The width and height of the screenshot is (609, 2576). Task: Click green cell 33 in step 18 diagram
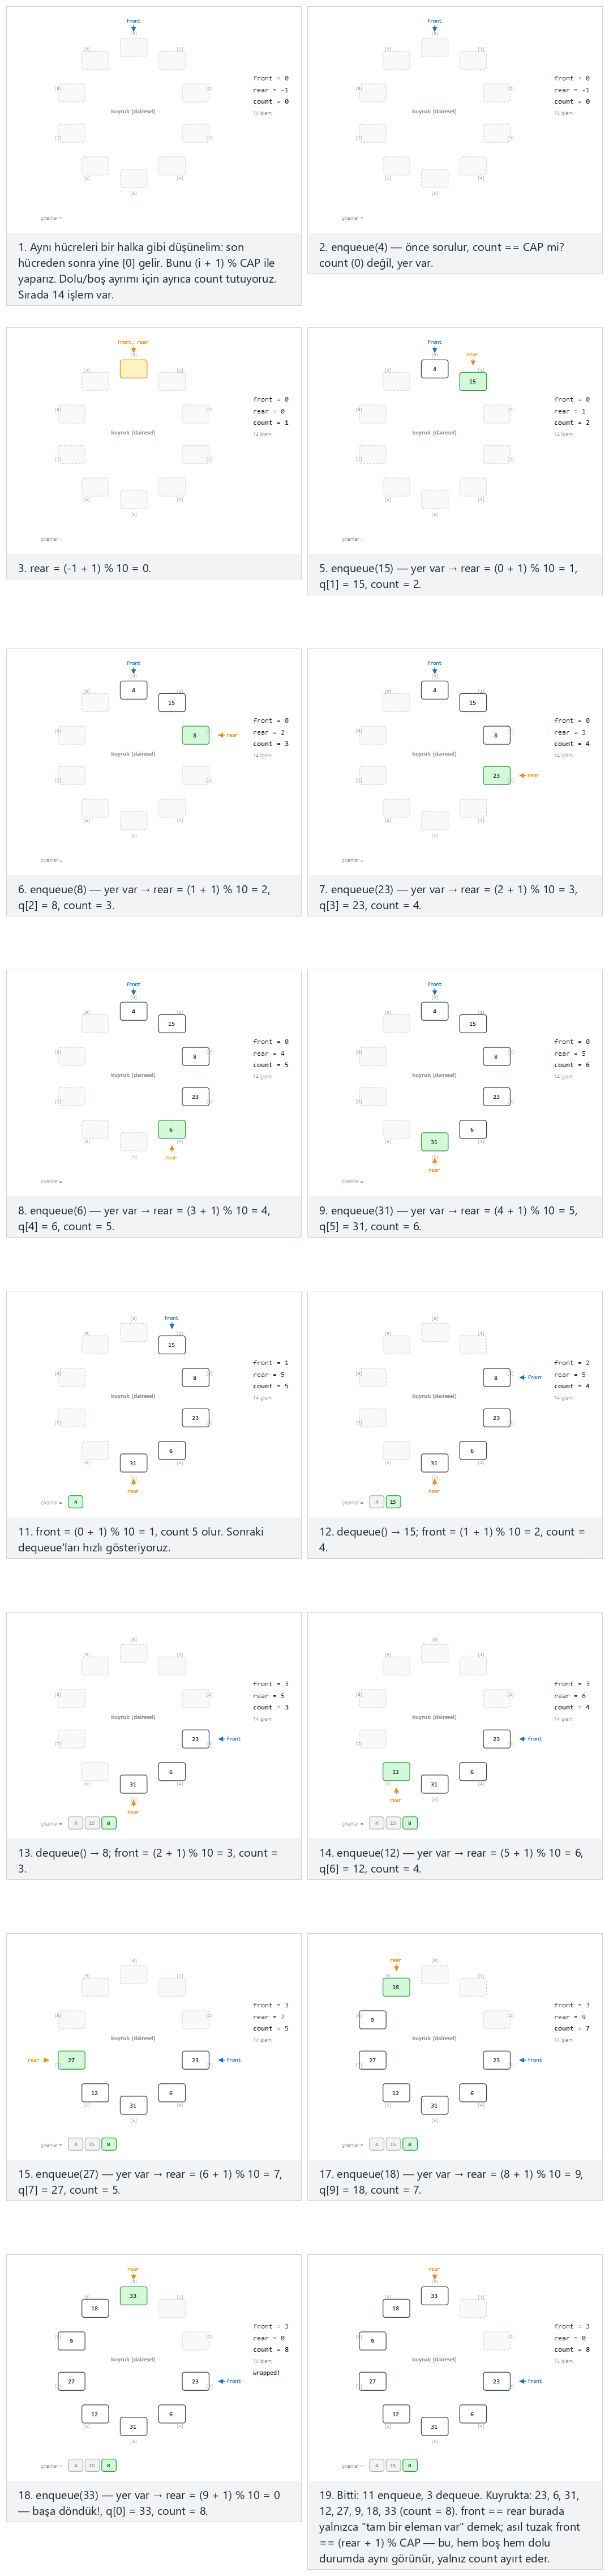pyautogui.click(x=133, y=2295)
